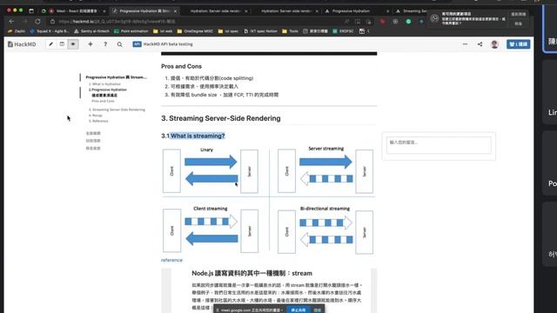Click the Node.js stream article heading

click(252, 273)
